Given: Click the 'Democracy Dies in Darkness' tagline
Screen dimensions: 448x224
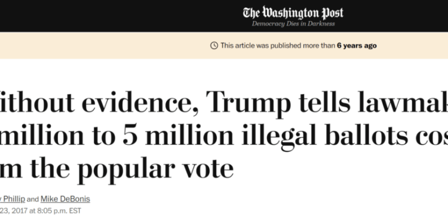Looking at the screenshot, I should tap(293, 24).
